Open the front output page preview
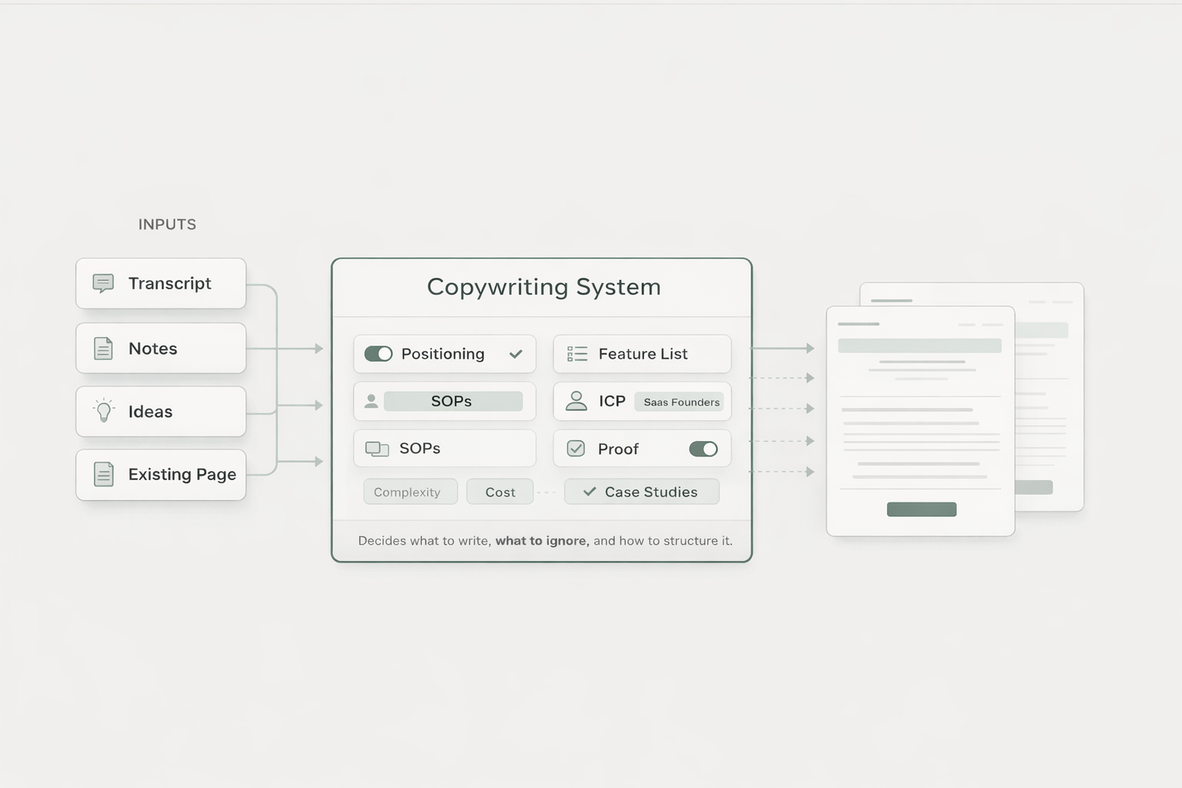 tap(920, 421)
